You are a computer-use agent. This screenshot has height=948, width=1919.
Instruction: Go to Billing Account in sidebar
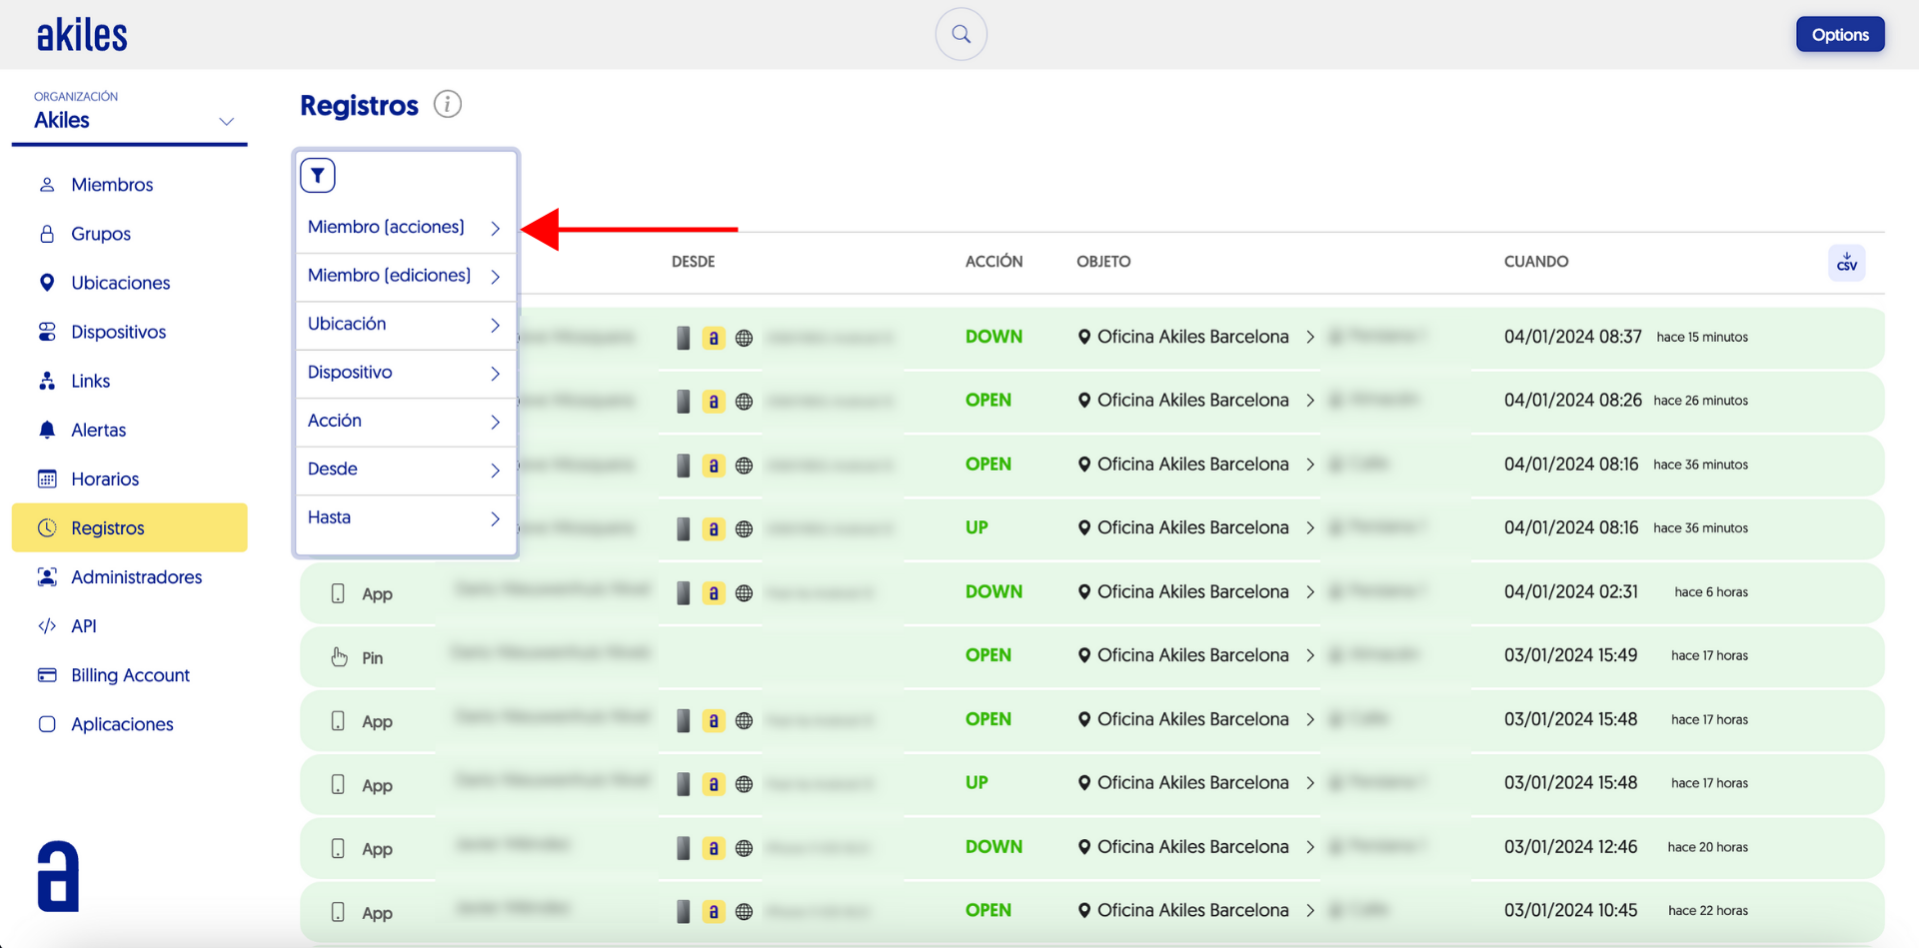[130, 675]
